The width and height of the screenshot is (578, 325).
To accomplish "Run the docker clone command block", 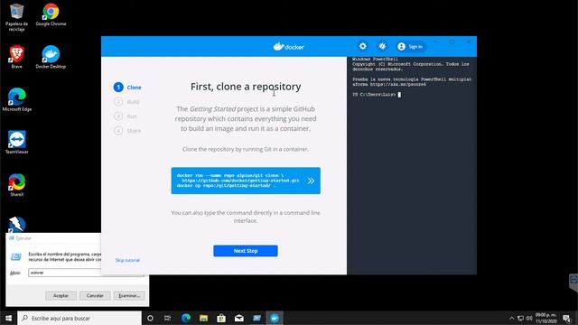I will (x=246, y=181).
